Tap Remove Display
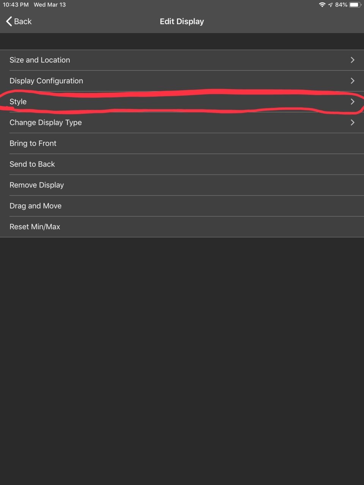This screenshot has height=485, width=364. point(182,185)
